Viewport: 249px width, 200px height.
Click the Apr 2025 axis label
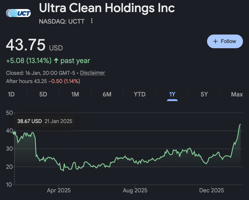[x=59, y=190]
